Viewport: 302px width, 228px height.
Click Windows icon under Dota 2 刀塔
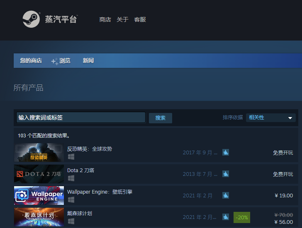point(71,178)
